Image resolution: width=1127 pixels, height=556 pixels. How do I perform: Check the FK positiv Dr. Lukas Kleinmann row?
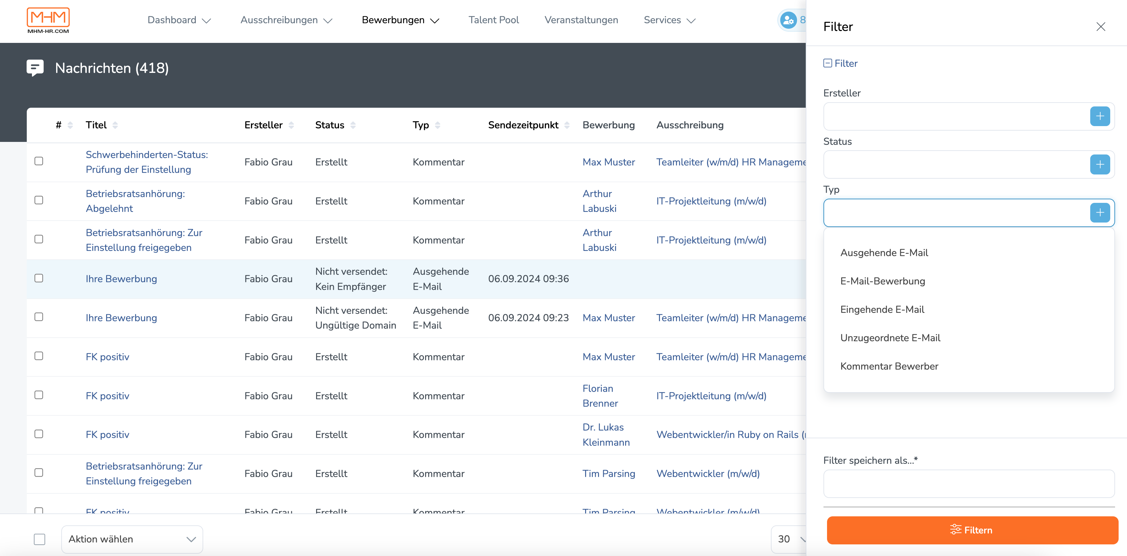click(39, 433)
